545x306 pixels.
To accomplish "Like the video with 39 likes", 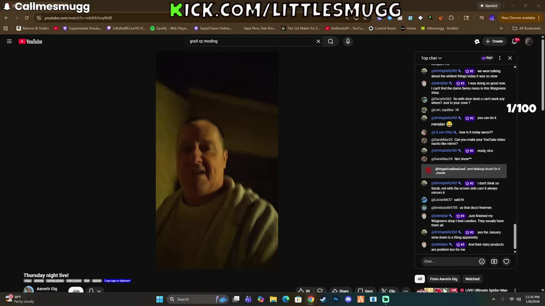I will pyautogui.click(x=304, y=291).
